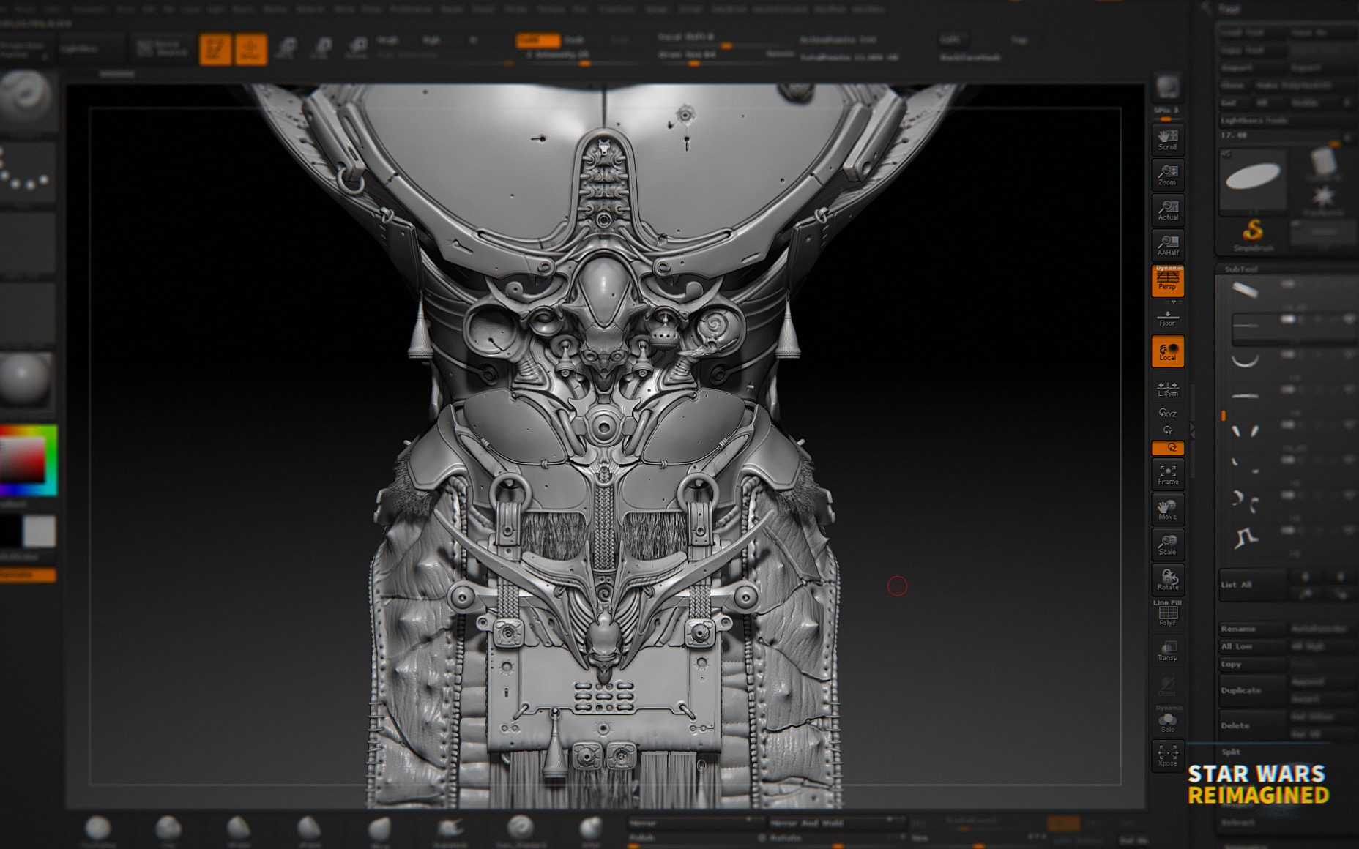Click the Frame mesh icon

1167,475
